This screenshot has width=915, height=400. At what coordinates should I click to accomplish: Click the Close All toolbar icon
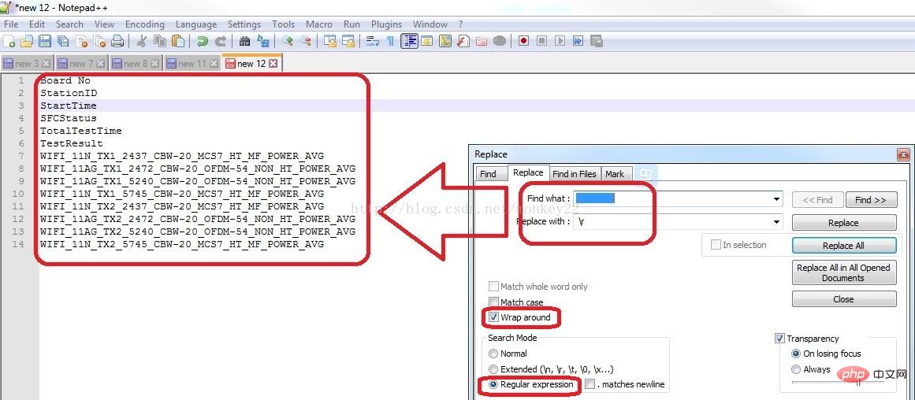point(99,42)
